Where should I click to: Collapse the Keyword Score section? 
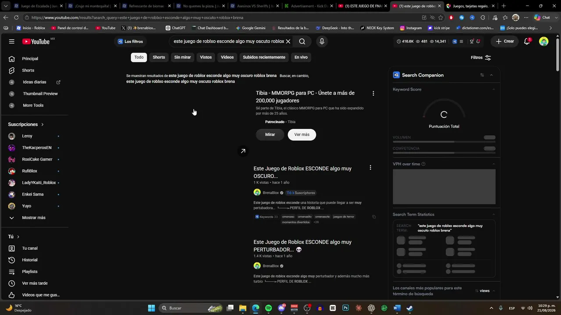494,89
